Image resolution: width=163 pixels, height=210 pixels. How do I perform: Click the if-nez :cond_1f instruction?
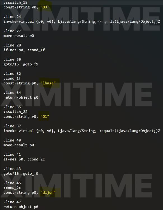(x=24, y=50)
